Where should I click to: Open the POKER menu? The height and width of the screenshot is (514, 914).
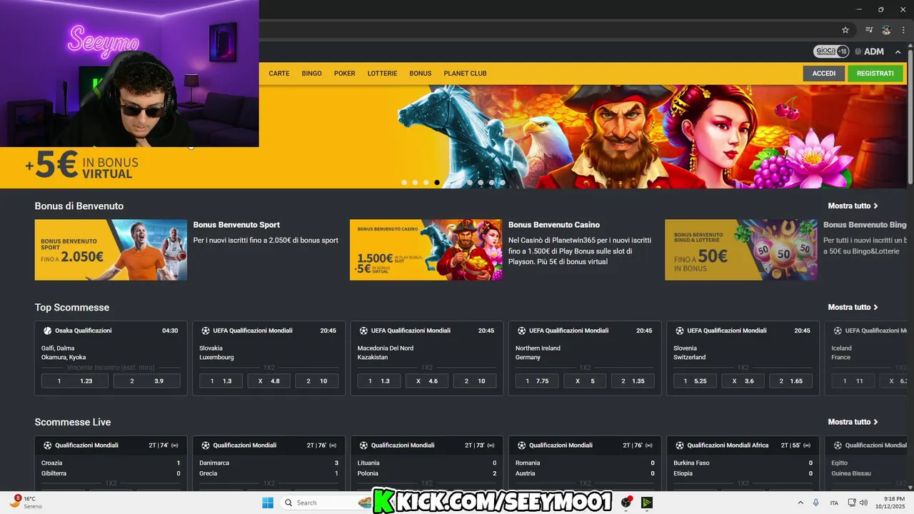point(344,74)
